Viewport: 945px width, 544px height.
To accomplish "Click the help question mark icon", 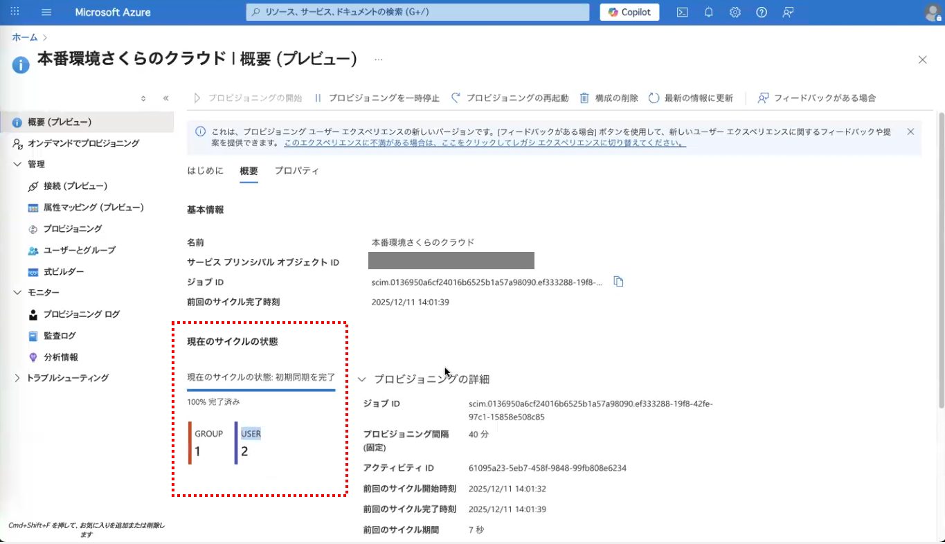I will point(761,12).
